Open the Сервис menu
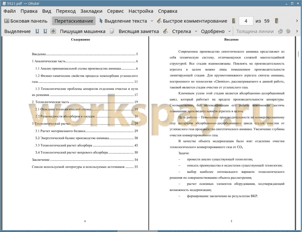The image size is (302, 232). (115, 11)
